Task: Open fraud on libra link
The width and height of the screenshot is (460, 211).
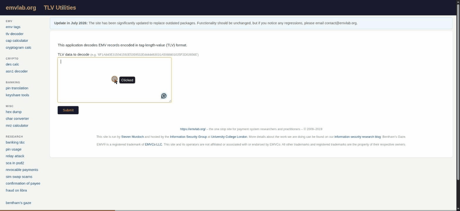Action: (x=16, y=190)
